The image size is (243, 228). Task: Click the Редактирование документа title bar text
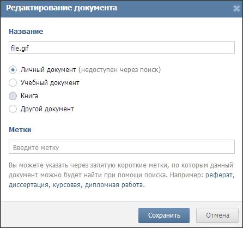pos(62,8)
